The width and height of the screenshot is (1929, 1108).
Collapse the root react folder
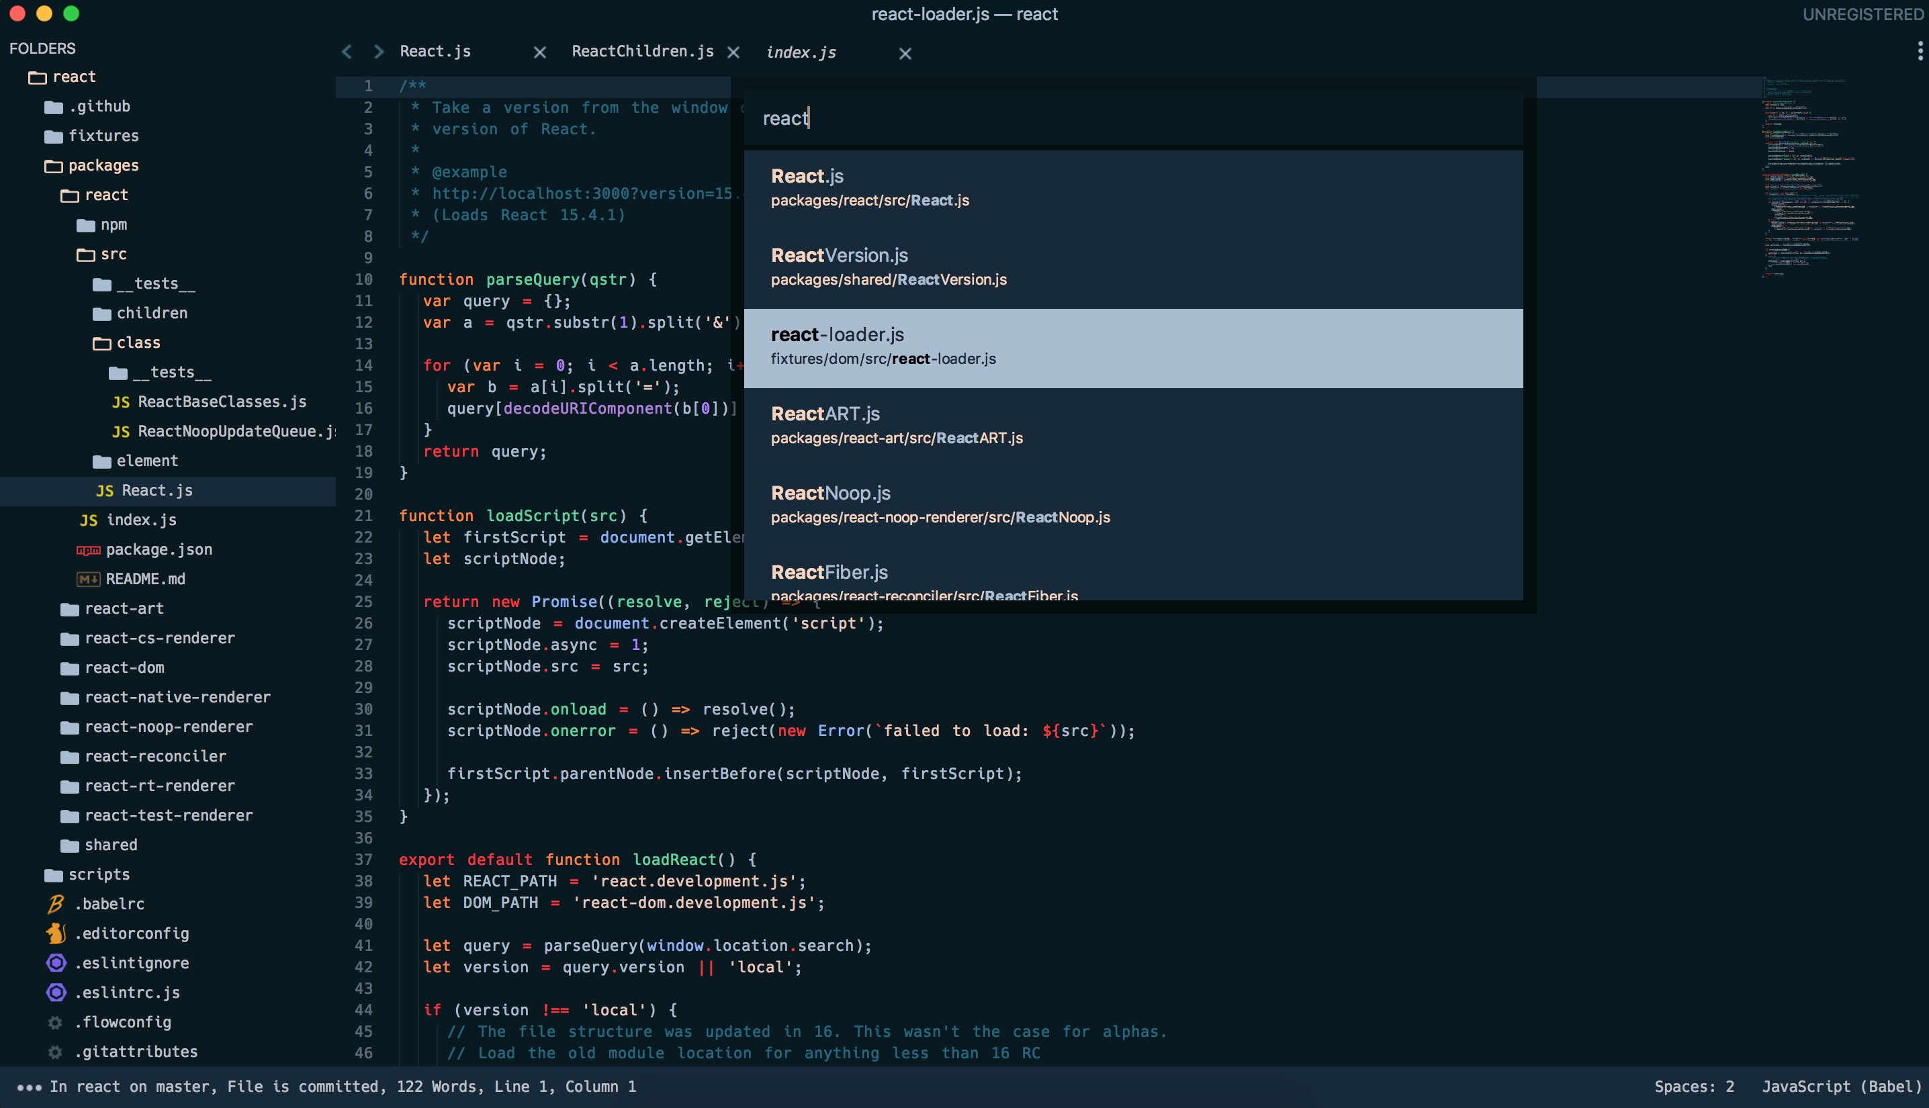[x=38, y=78]
